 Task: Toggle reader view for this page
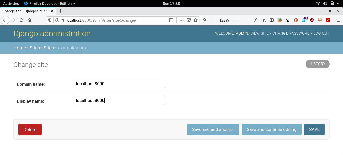tap(171, 20)
